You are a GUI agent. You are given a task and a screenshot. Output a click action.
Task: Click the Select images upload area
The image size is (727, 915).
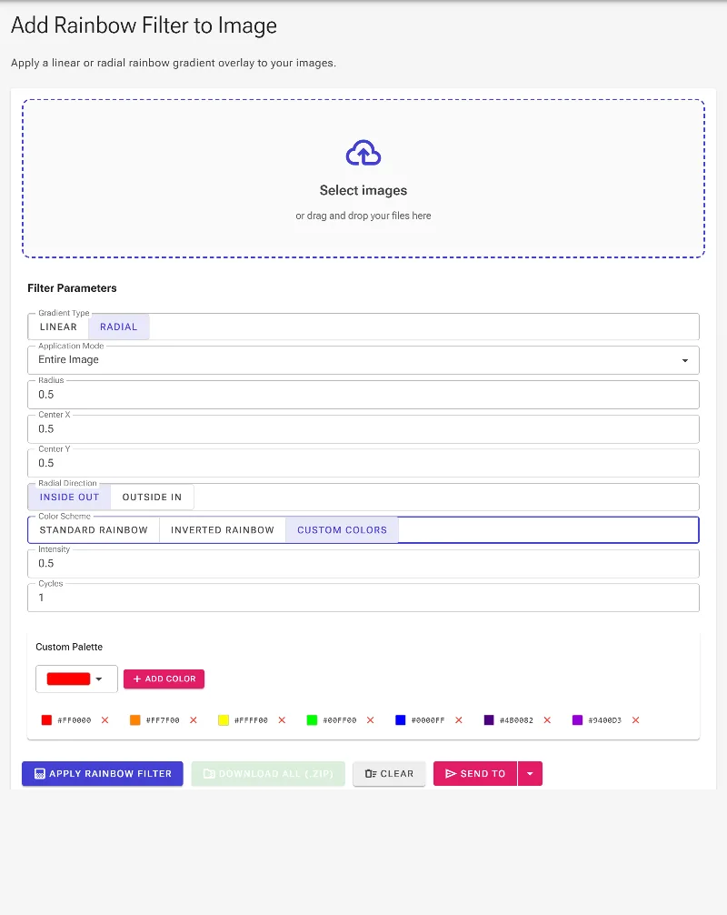pyautogui.click(x=363, y=178)
